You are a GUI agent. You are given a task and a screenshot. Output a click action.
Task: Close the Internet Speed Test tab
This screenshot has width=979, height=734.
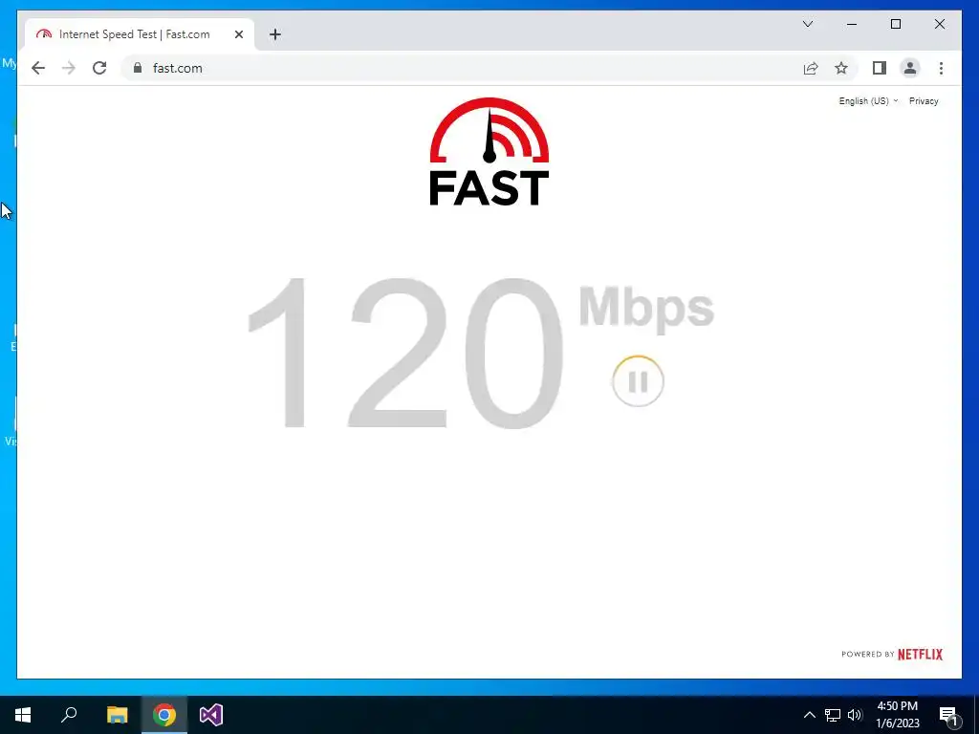pos(238,34)
